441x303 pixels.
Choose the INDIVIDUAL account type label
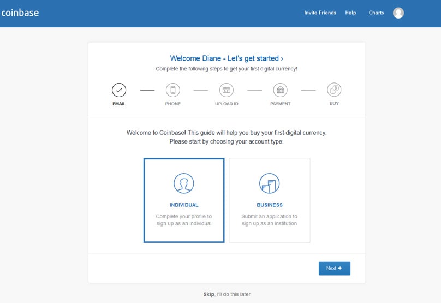[x=184, y=205]
